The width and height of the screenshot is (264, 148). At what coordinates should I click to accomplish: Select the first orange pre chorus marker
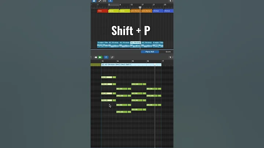pyautogui.click(x=136, y=11)
